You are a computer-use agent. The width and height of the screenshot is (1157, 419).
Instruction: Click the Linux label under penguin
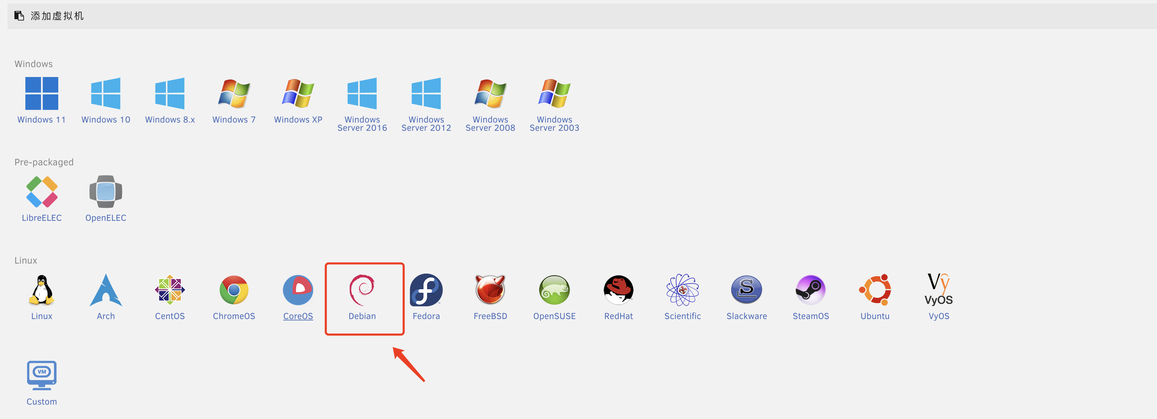tap(42, 316)
